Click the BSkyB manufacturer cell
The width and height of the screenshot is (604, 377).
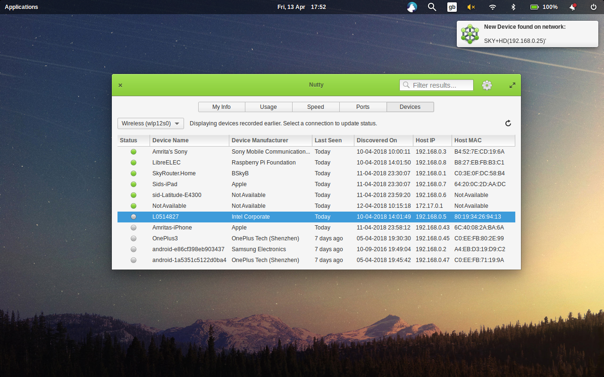tap(240, 173)
